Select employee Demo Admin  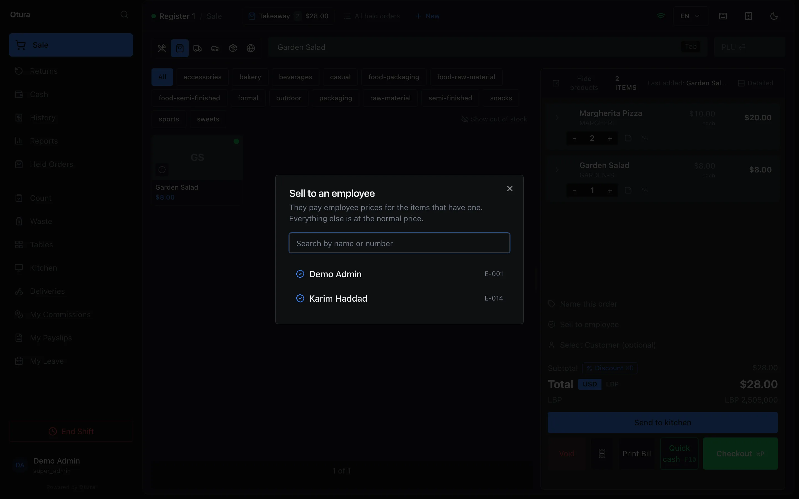(399, 274)
